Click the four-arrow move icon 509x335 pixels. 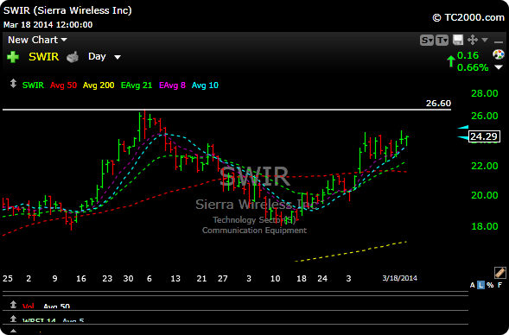(473, 40)
